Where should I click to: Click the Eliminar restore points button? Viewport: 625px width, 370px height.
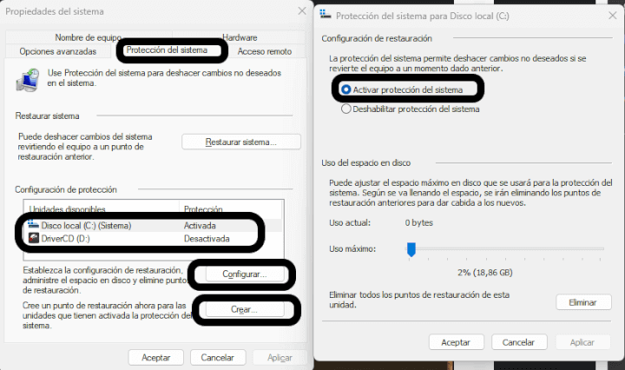(583, 302)
